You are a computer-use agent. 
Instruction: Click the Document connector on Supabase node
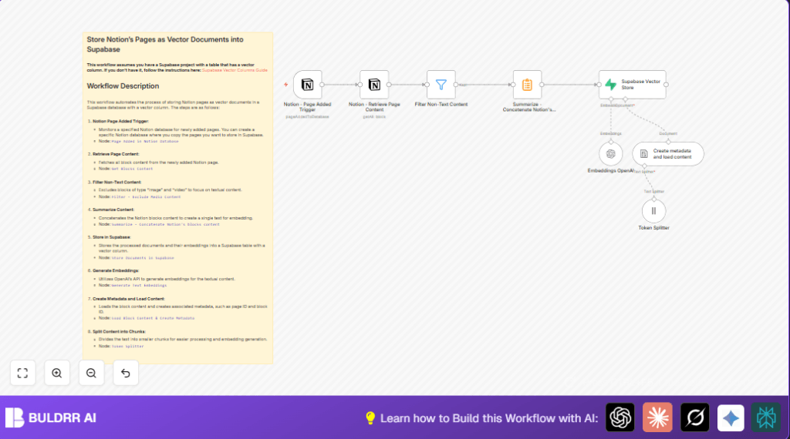pyautogui.click(x=625, y=99)
